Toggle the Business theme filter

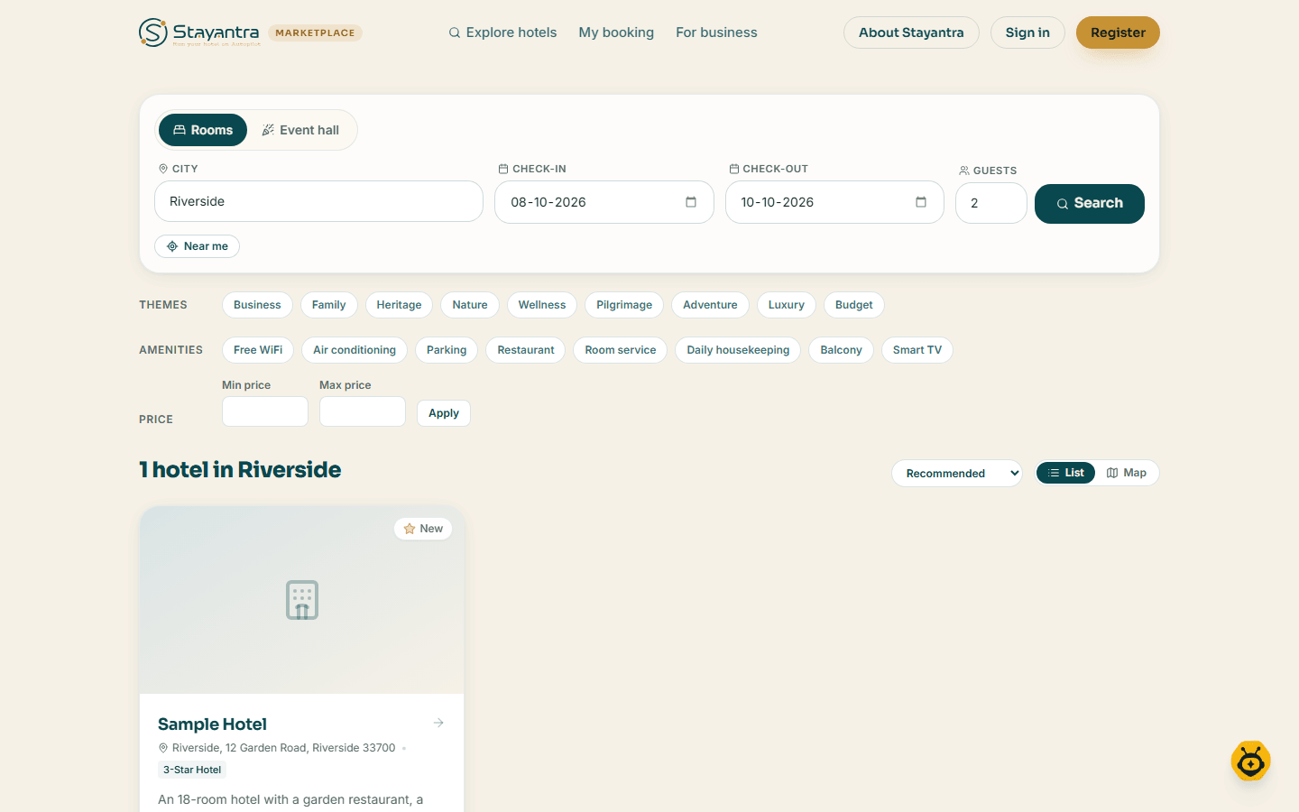coord(257,305)
